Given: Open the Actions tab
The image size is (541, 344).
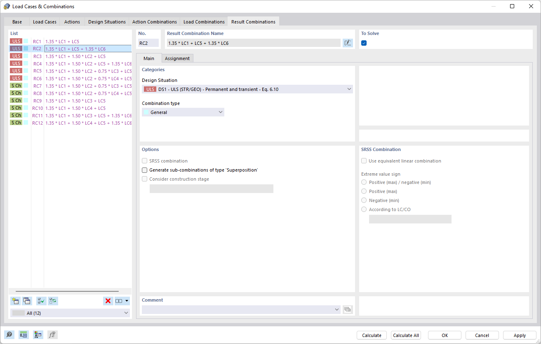Looking at the screenshot, I should click(x=72, y=22).
